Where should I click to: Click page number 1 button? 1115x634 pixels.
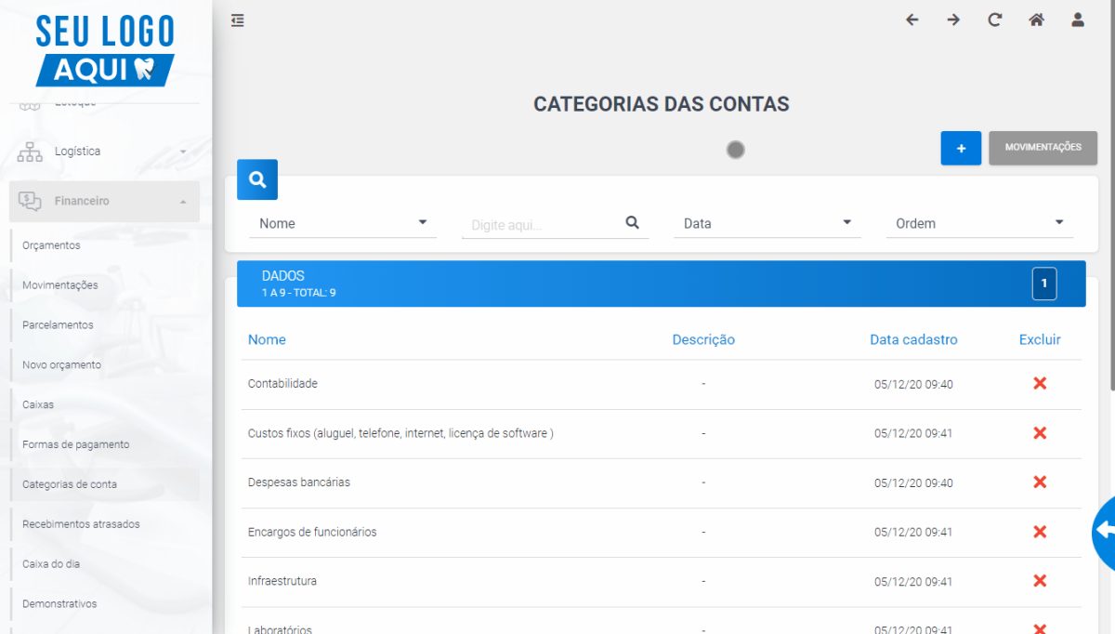tap(1044, 284)
